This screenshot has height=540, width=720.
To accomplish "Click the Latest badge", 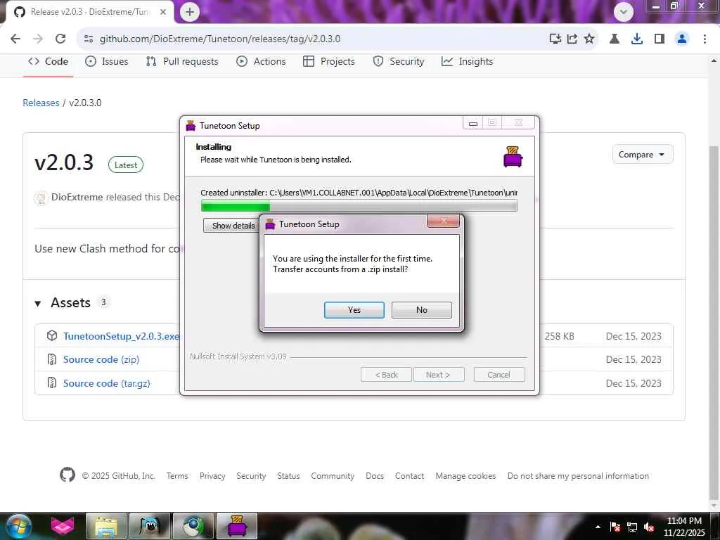I will 126,165.
